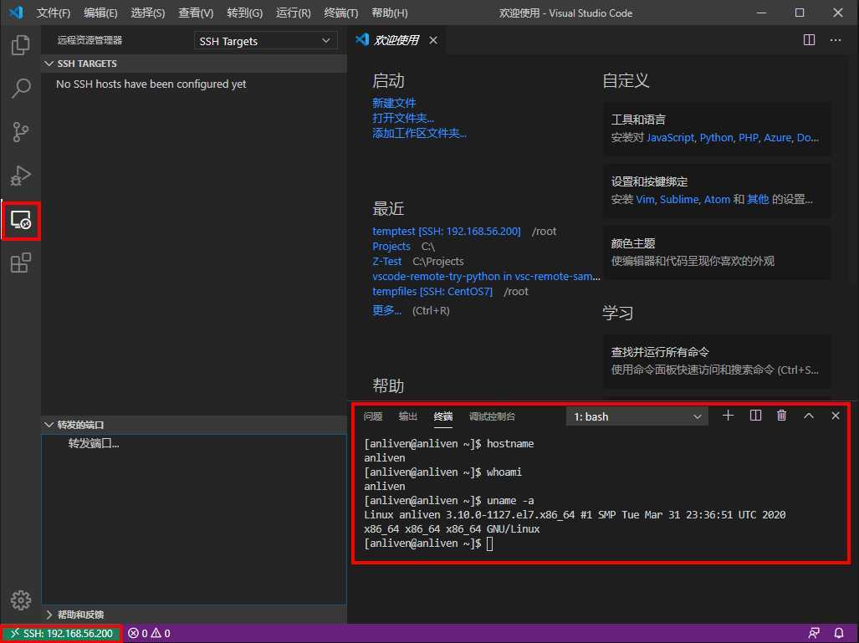Viewport: 859px width, 643px height.
Task: Open recent vscode-remote-try-python link
Action: (x=486, y=277)
